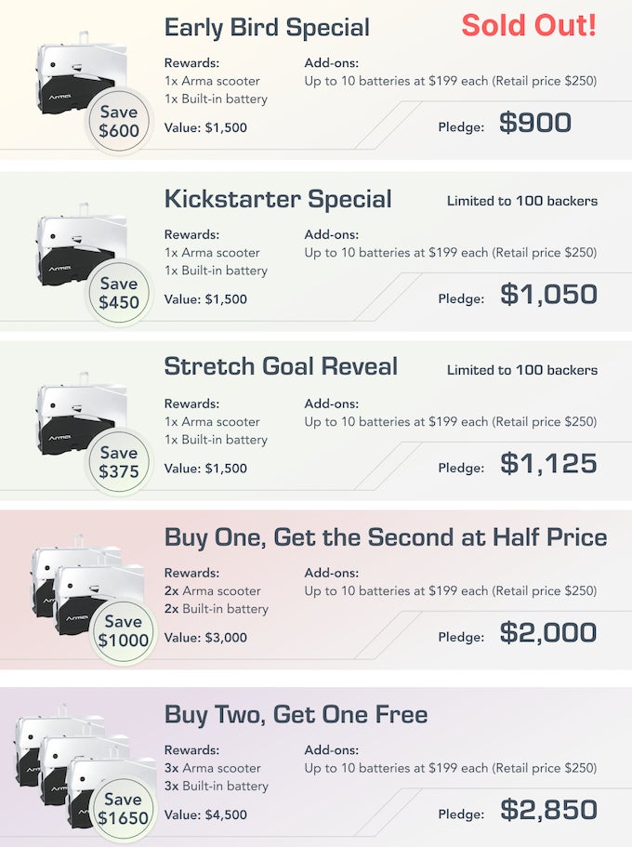Image resolution: width=632 pixels, height=860 pixels.
Task: Select the Early Bird Special title
Action: pos(267,28)
